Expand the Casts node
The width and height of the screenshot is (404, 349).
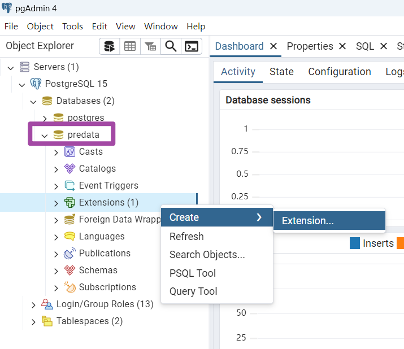(x=56, y=152)
